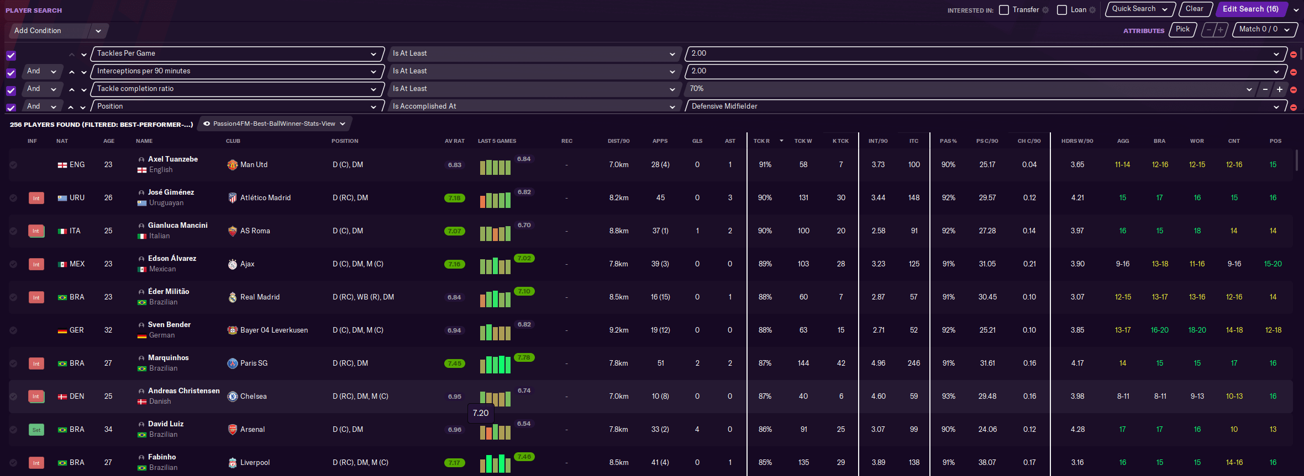The height and width of the screenshot is (476, 1304).
Task: Open Arsenal club crest
Action: point(233,429)
